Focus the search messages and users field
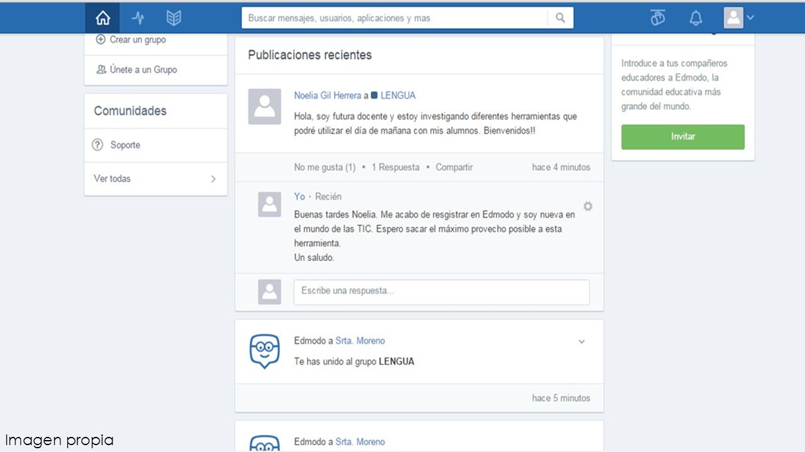This screenshot has width=805, height=452. coord(394,18)
